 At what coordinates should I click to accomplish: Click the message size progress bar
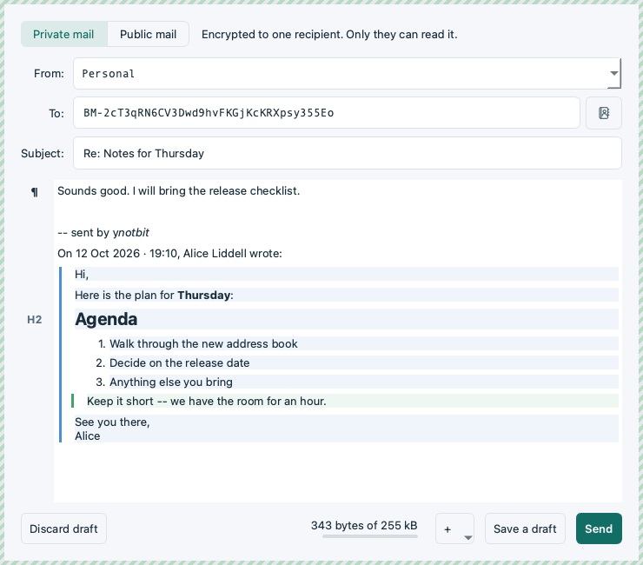[x=370, y=535]
